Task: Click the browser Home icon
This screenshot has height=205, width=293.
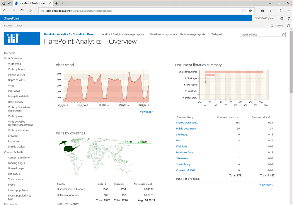Action: click(x=31, y=11)
